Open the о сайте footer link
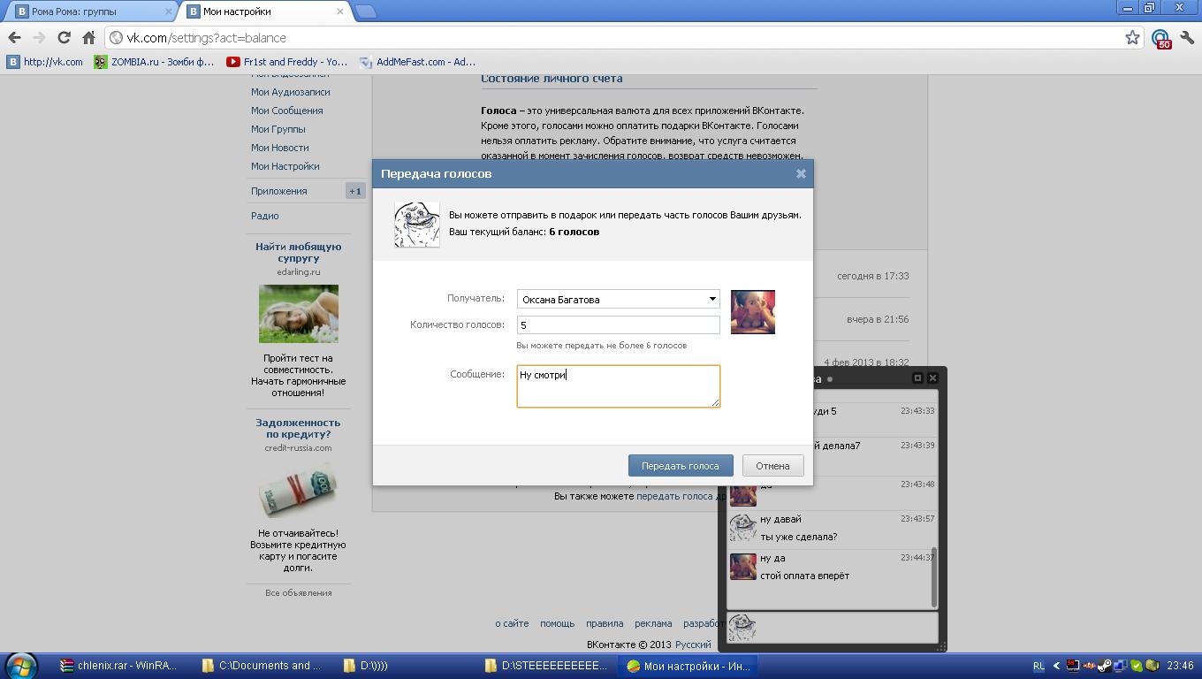The height and width of the screenshot is (679, 1202). [512, 623]
